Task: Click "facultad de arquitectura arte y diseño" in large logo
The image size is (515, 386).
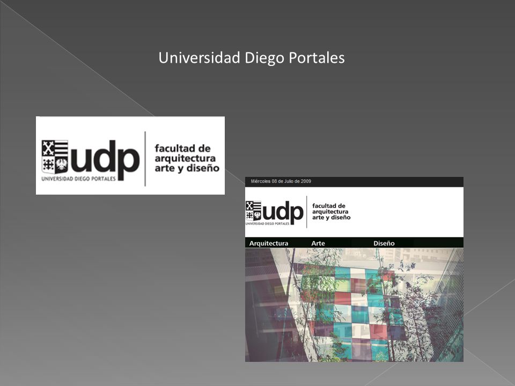Action: point(187,158)
